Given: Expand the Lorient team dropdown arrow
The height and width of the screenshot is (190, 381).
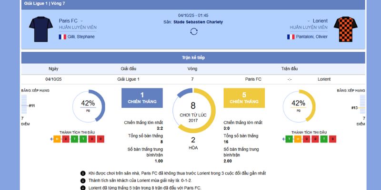Looking at the screenshot, I should pyautogui.click(x=309, y=21).
